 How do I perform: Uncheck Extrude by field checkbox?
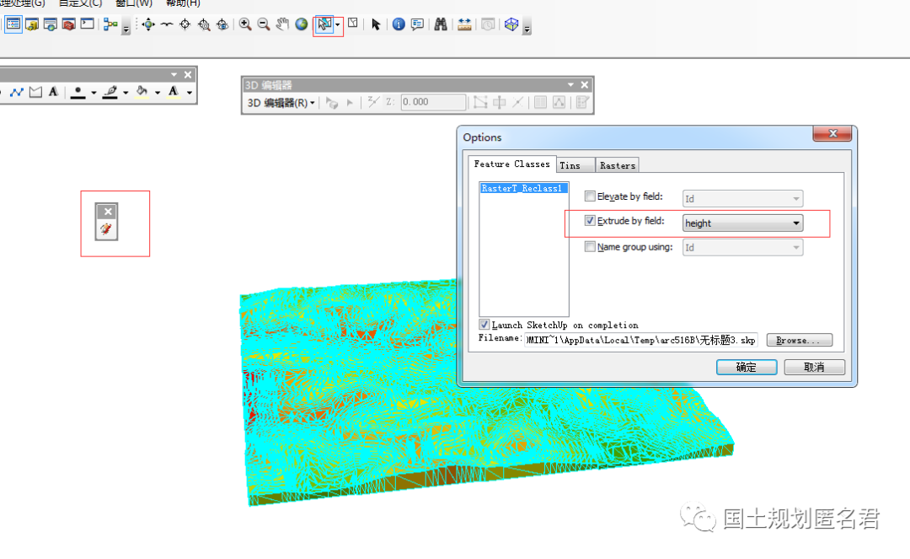click(590, 221)
